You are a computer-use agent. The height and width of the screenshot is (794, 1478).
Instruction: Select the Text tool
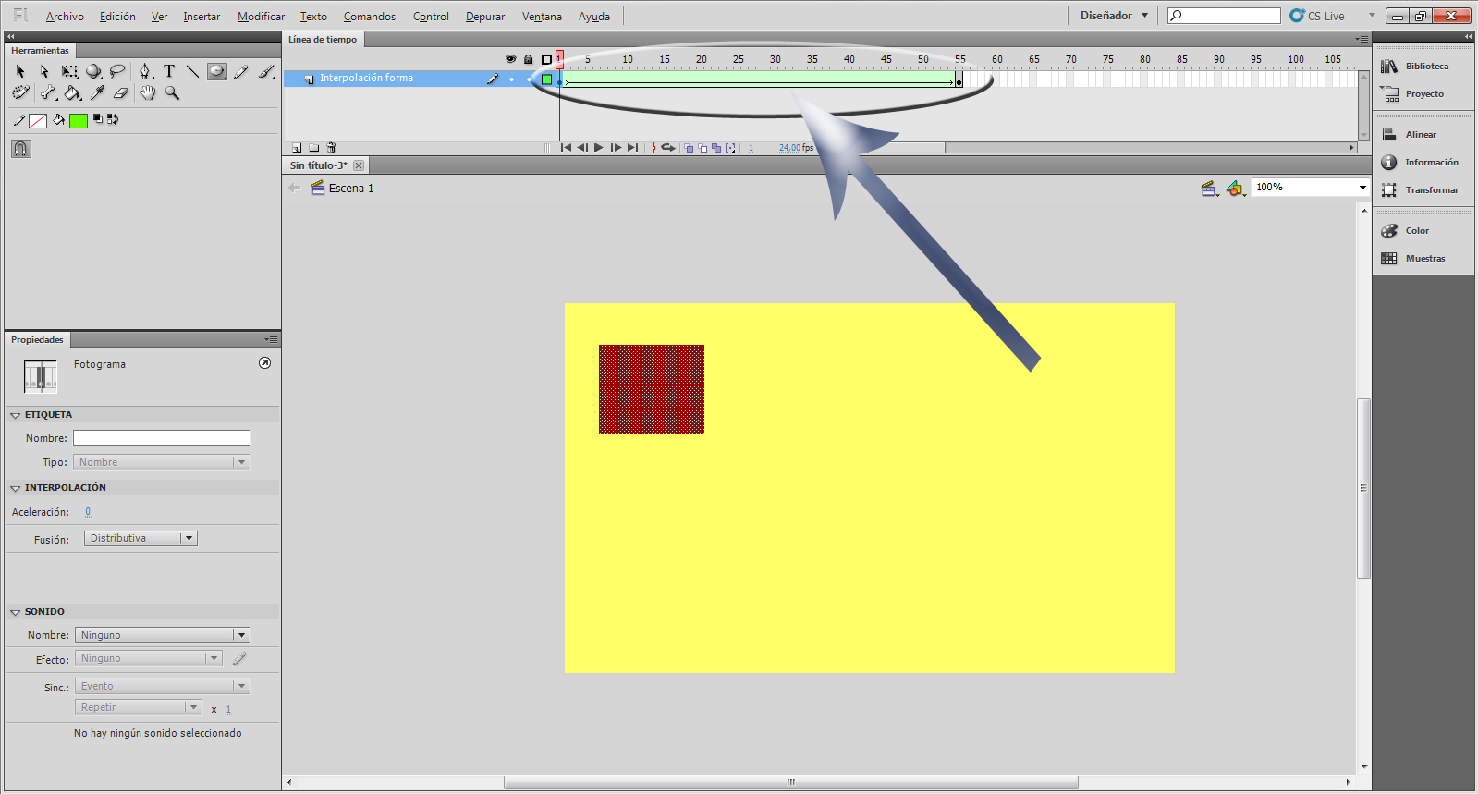(169, 71)
